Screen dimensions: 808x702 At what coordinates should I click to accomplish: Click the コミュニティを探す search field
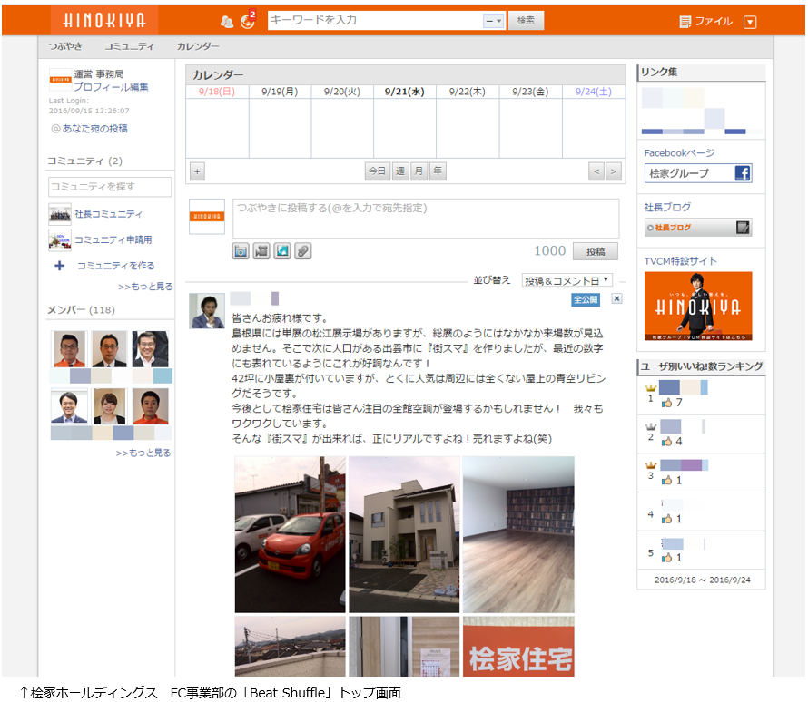(110, 187)
